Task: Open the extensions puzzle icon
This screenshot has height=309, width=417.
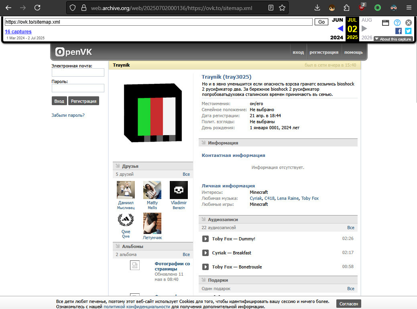Action: (x=346, y=8)
